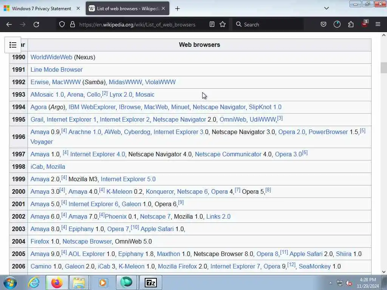List all tabs dropdown chevron

327,8
